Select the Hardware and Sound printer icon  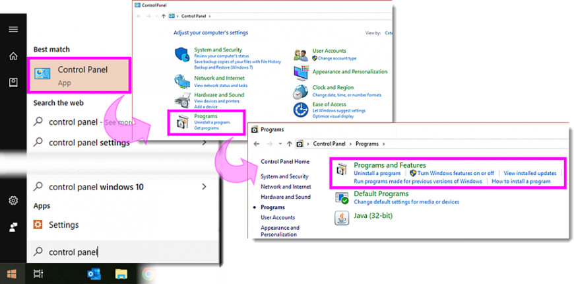point(182,100)
